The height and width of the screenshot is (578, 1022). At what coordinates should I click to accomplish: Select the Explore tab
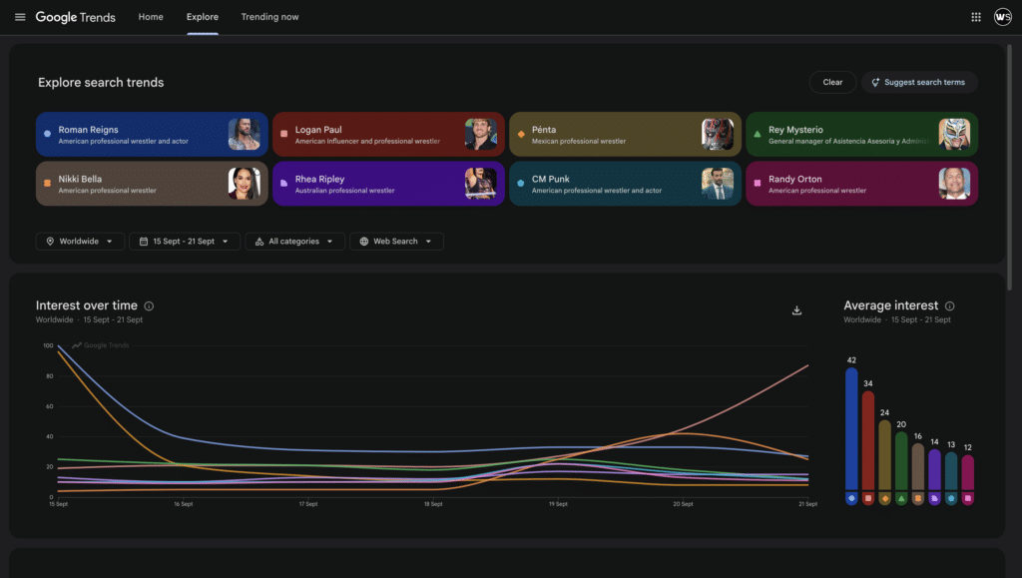(x=202, y=17)
